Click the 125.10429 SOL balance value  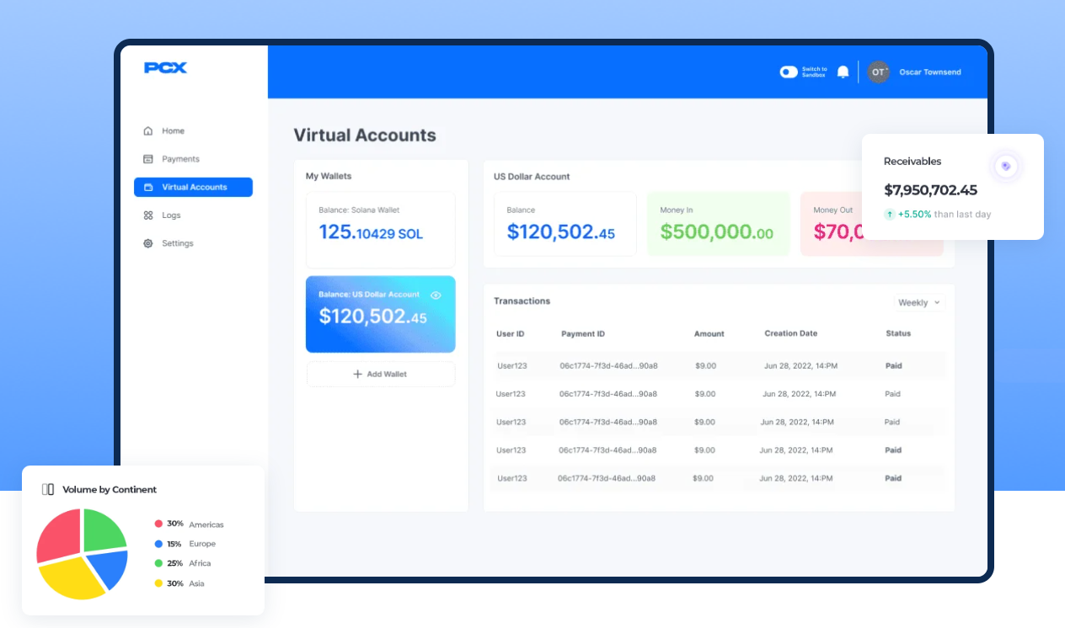pos(371,232)
